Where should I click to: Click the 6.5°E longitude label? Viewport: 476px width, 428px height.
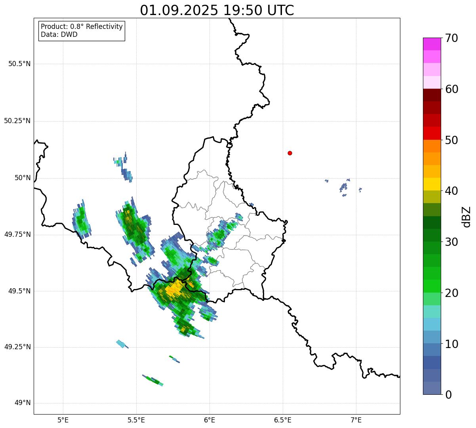click(283, 420)
